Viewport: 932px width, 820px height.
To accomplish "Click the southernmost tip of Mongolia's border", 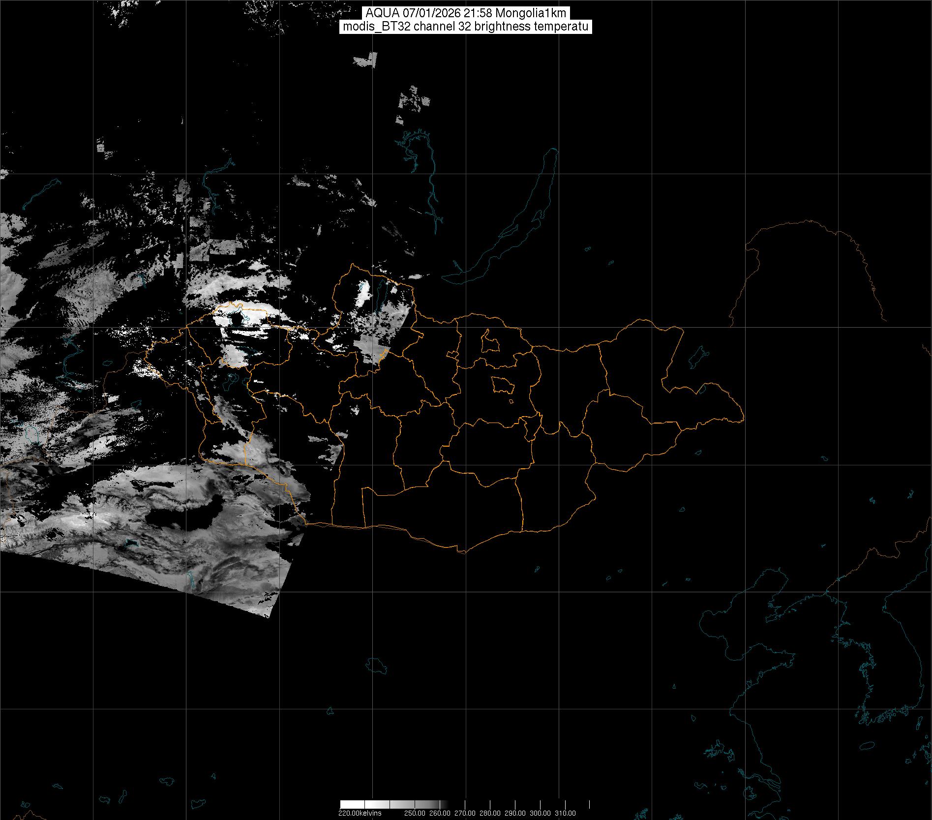I will [461, 552].
